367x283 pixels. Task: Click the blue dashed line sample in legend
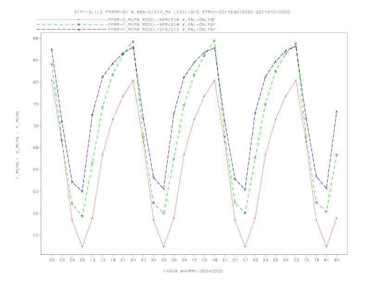click(72, 30)
